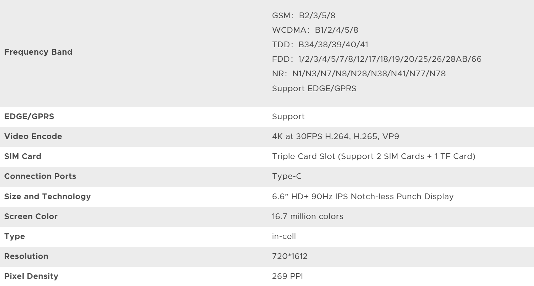Image resolution: width=534 pixels, height=286 pixels.
Task: Select the NR N1/N3/N7 bands line
Action: tap(358, 74)
